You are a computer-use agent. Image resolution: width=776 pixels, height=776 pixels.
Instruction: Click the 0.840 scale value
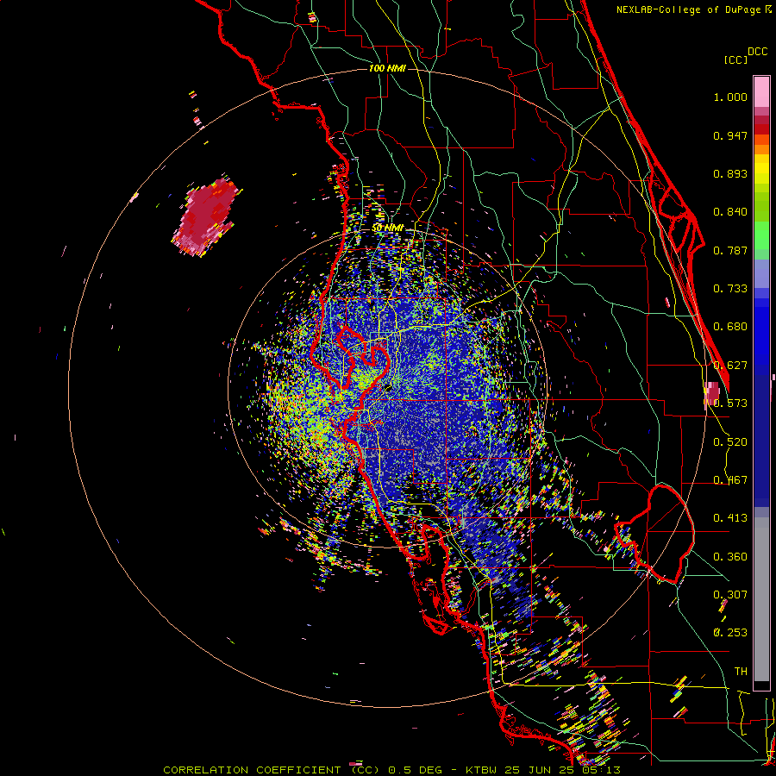click(730, 212)
